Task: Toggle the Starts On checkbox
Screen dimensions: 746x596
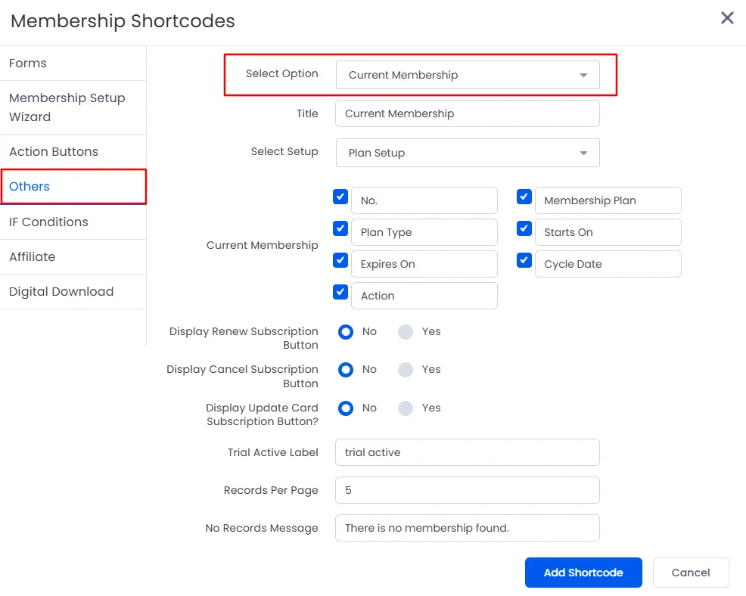Action: tap(524, 228)
